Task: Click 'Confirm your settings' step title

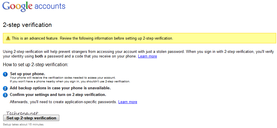Action: [58, 95]
